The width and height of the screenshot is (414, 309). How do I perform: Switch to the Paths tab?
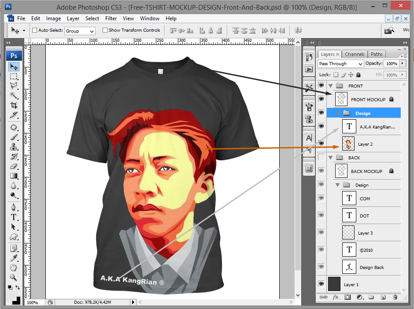(377, 54)
